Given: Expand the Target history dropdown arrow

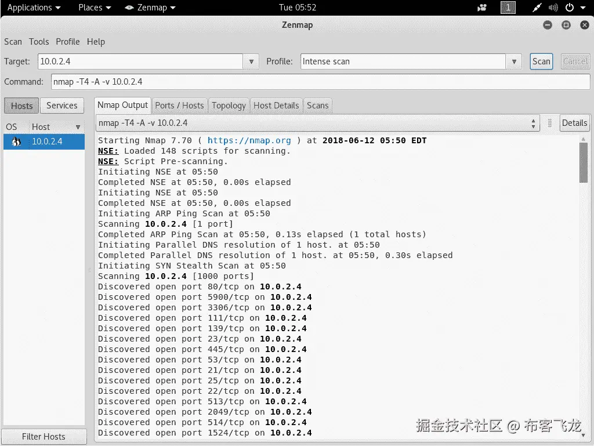Looking at the screenshot, I should click(x=251, y=61).
